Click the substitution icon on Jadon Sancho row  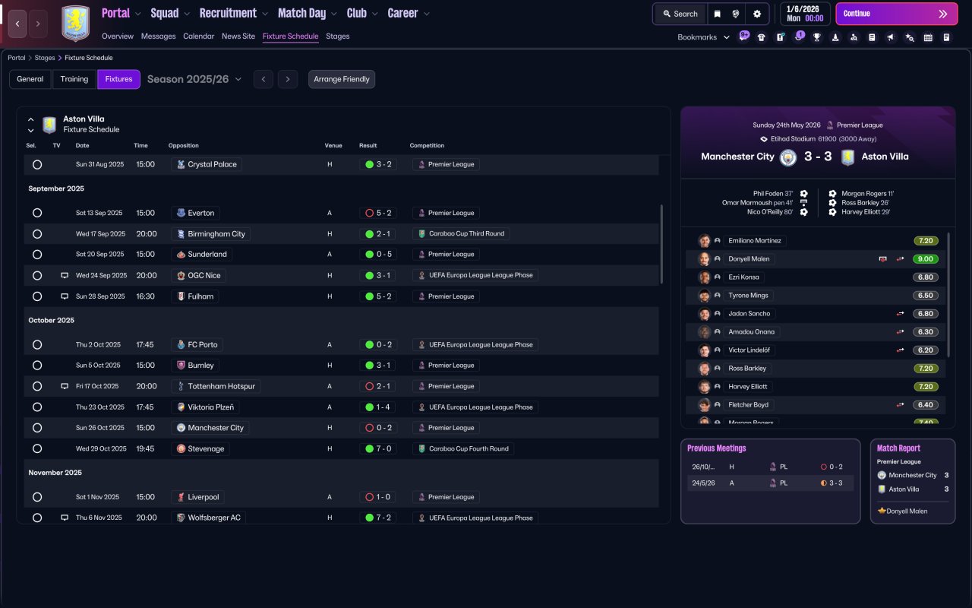(x=901, y=313)
